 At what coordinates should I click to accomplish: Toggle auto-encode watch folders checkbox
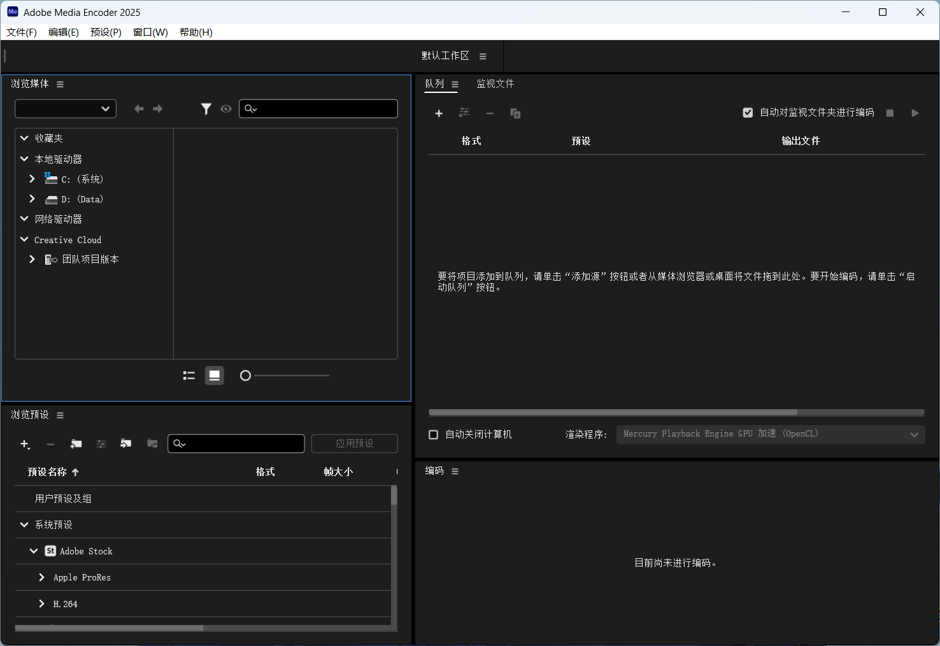click(748, 113)
